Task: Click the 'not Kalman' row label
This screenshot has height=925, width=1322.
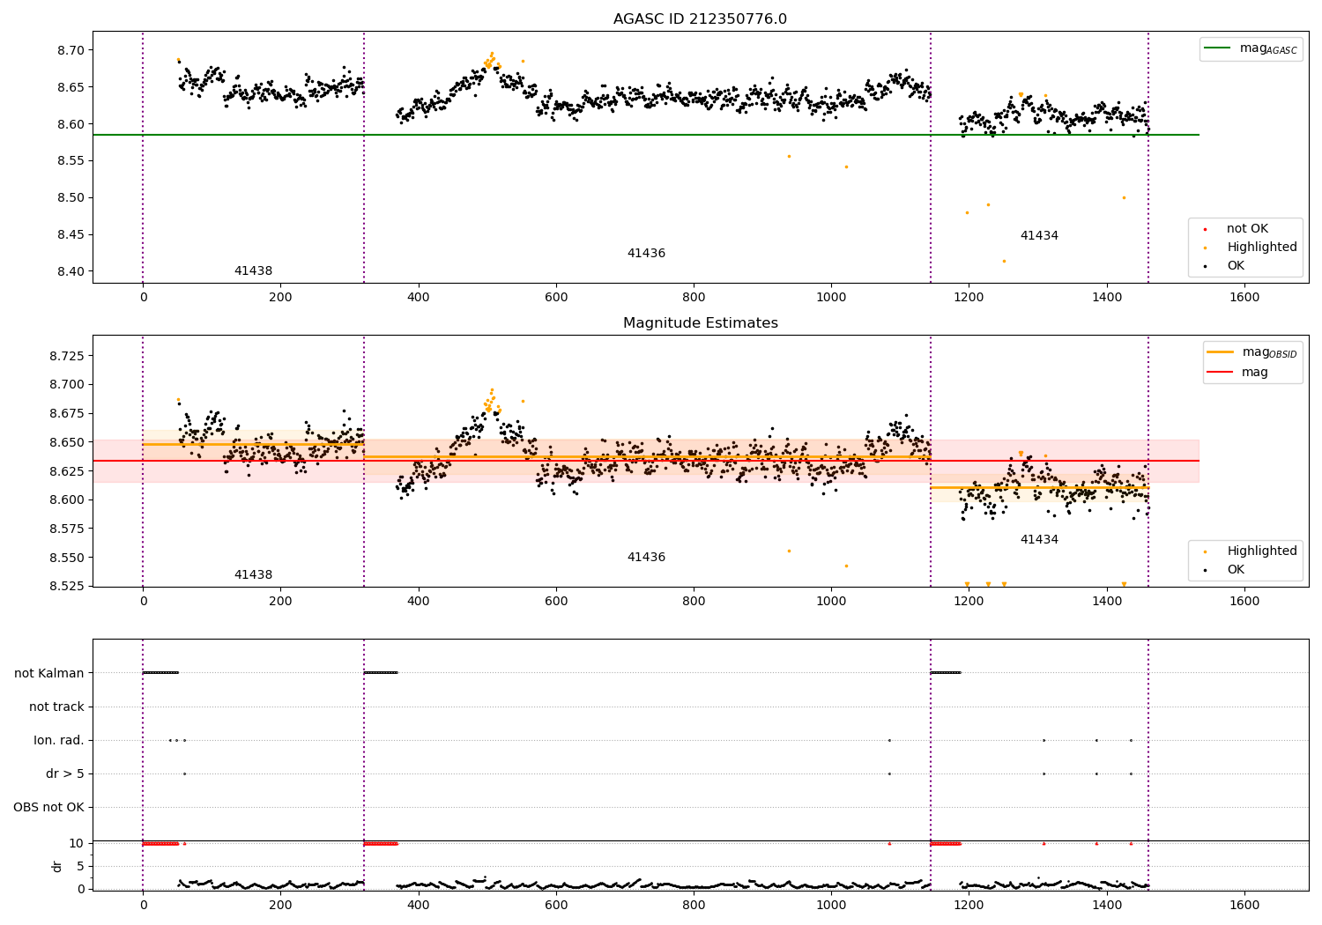Action: (49, 674)
